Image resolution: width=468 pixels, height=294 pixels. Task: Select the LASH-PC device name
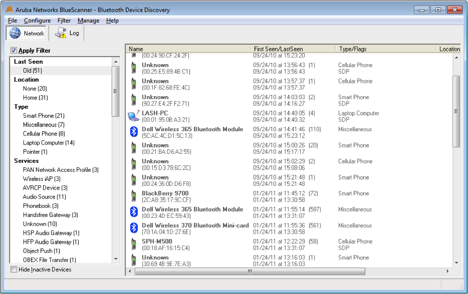click(x=155, y=113)
